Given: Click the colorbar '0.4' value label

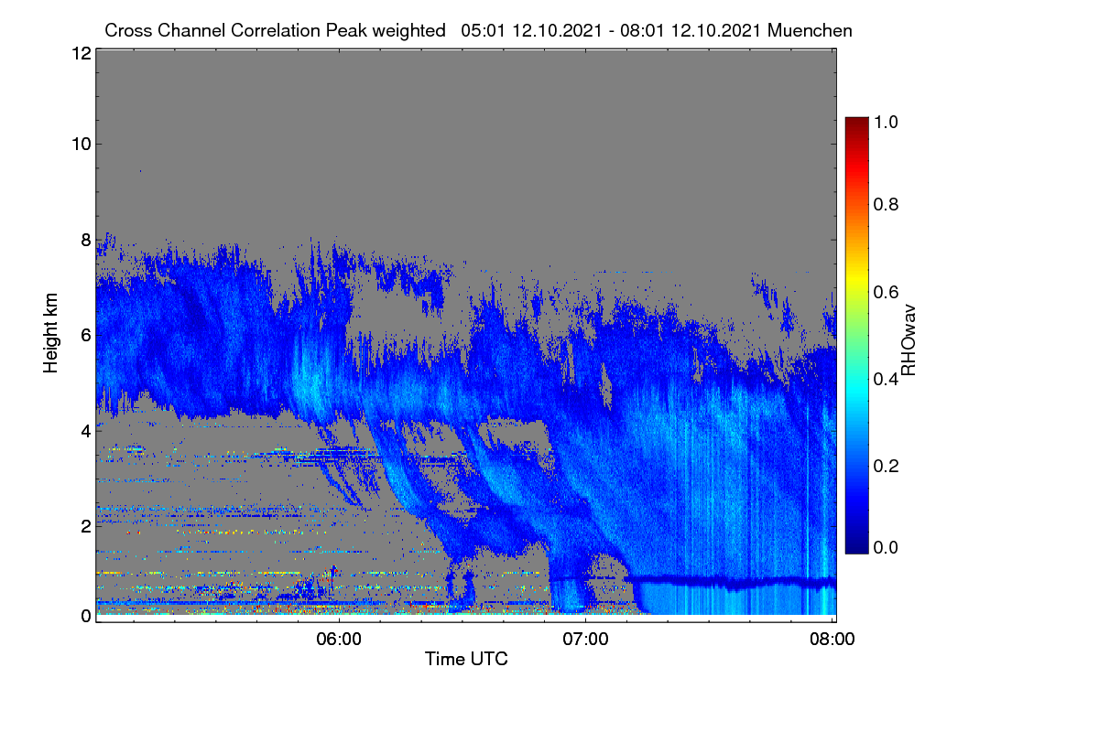Looking at the screenshot, I should (x=886, y=378).
